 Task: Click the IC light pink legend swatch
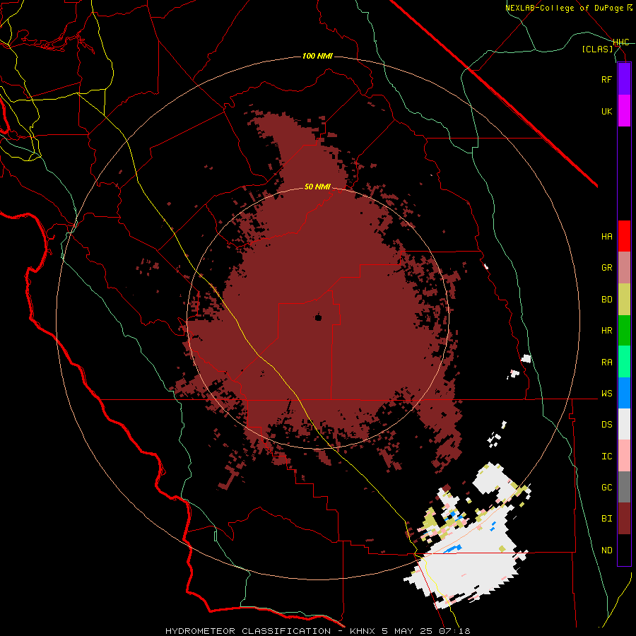[624, 456]
